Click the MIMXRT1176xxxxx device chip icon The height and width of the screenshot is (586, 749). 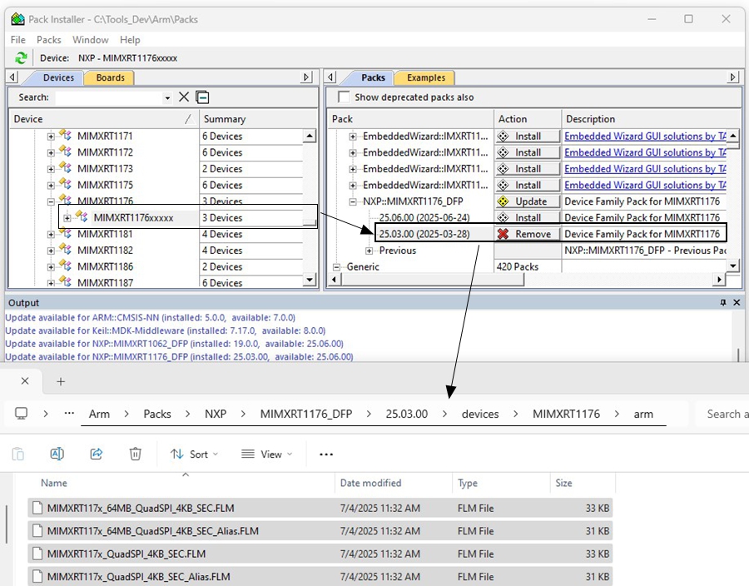82,216
